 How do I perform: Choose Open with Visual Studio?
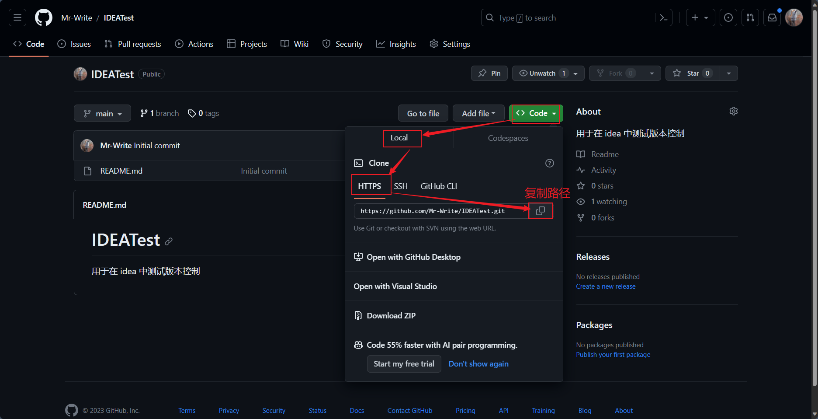(454, 286)
